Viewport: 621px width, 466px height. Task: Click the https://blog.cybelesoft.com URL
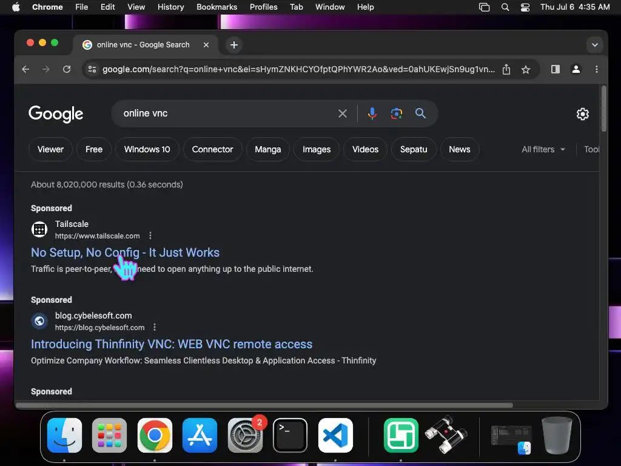[100, 327]
